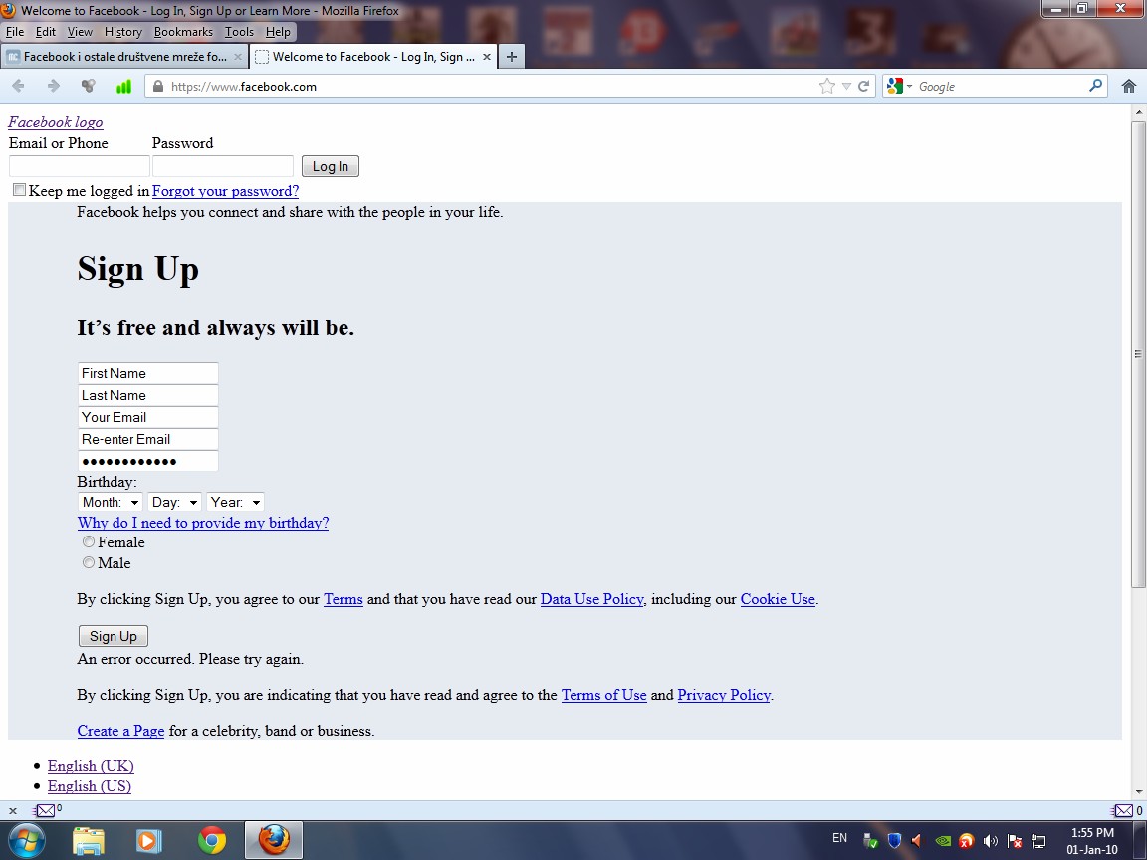This screenshot has width=1147, height=860.
Task: Switch to Facebook i ostale društvene tab
Action: 124,57
